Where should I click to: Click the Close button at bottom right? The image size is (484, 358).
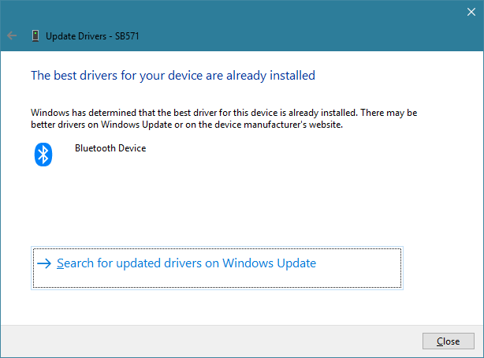(x=449, y=341)
